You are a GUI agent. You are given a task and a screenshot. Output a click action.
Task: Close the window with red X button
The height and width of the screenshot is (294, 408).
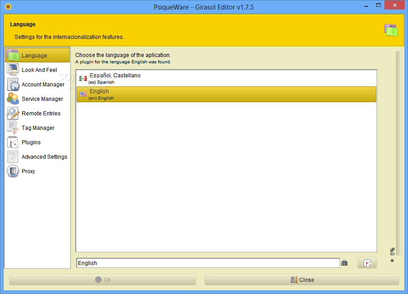(394, 5)
